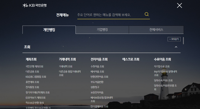Open the 전체서비스 tab
The width and height of the screenshot is (200, 109).
pyautogui.click(x=156, y=30)
